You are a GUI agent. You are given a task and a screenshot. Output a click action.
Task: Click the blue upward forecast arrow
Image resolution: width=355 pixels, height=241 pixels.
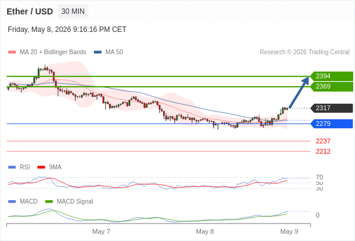point(299,92)
